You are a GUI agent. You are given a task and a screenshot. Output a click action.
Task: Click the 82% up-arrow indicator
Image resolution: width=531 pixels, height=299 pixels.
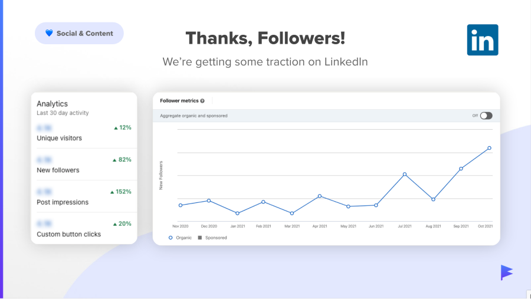pyautogui.click(x=114, y=160)
